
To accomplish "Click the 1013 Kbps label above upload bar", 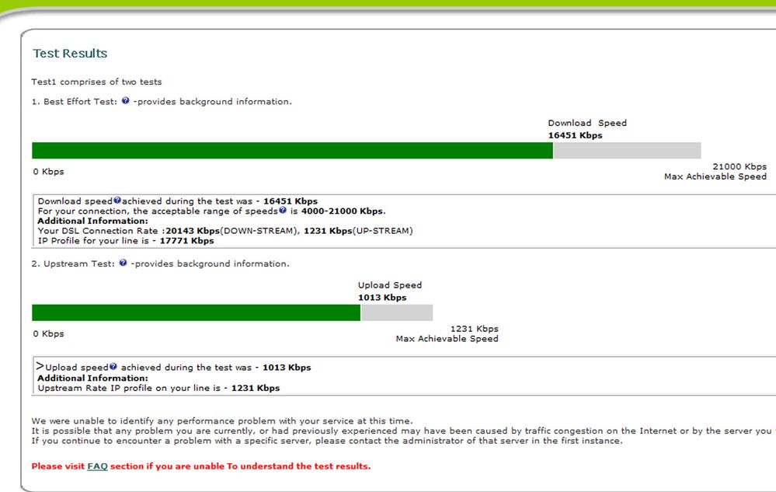I will pyautogui.click(x=382, y=298).
